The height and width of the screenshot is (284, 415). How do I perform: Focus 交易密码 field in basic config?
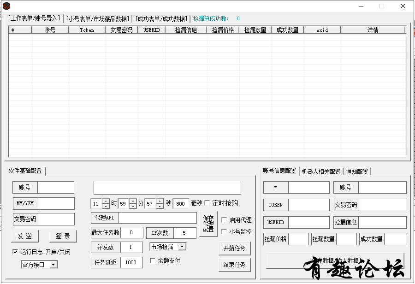[56, 219]
